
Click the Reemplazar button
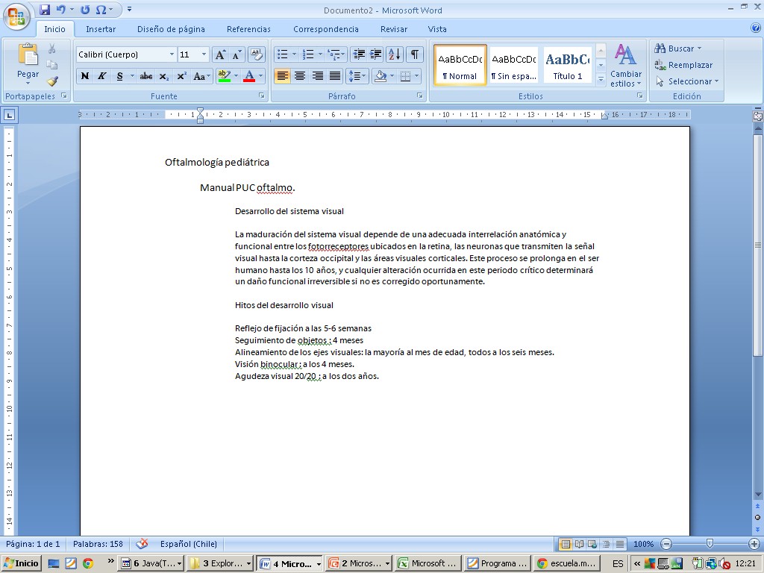(x=683, y=65)
